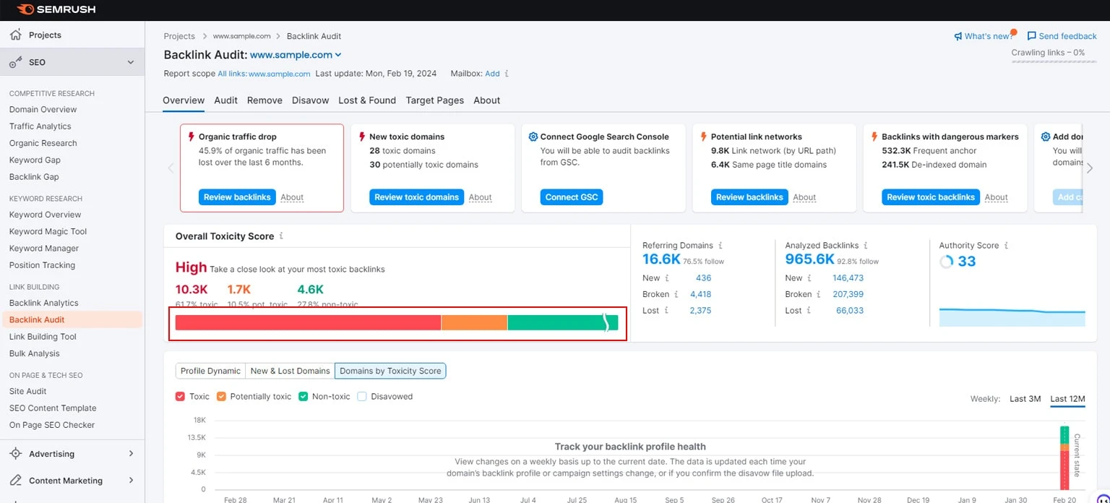Click the Review toxic backlinks button
Image resolution: width=1110 pixels, height=503 pixels.
pyautogui.click(x=931, y=197)
